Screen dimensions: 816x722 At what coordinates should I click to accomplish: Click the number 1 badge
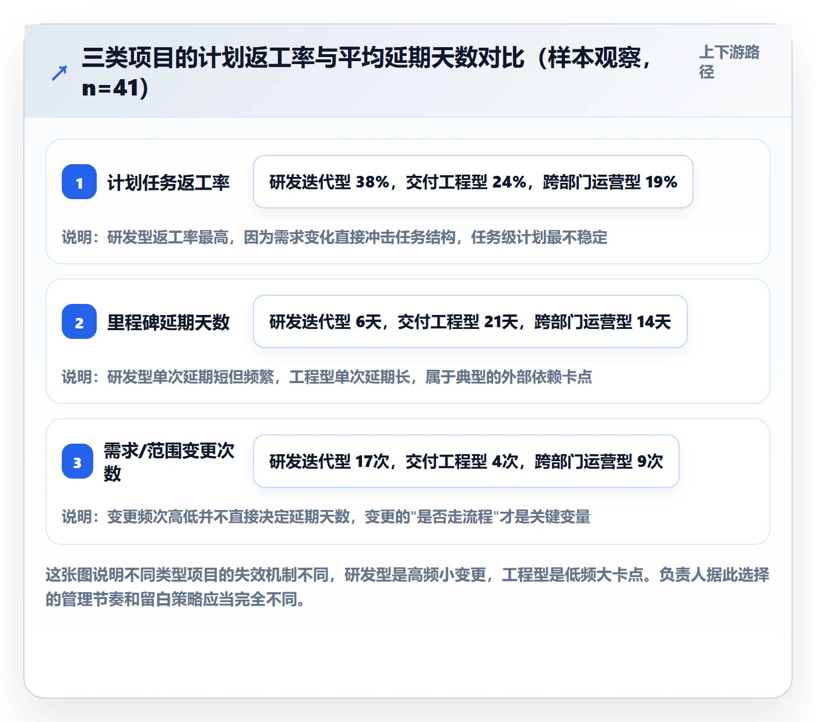tap(79, 182)
